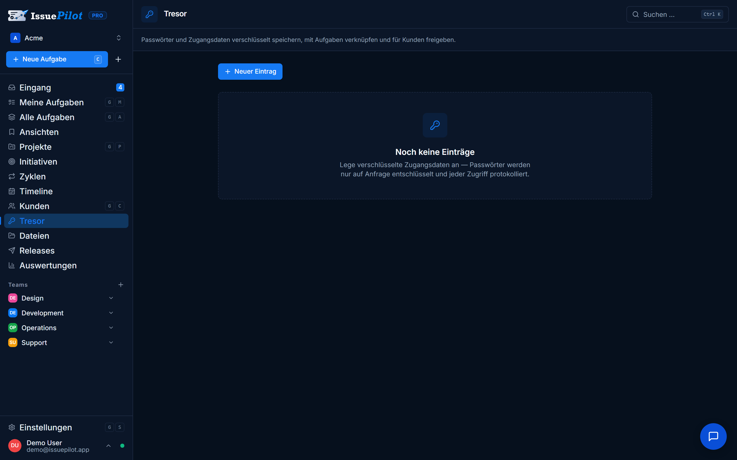
Task: Click the Neuer Eintrag button
Action: click(250, 72)
